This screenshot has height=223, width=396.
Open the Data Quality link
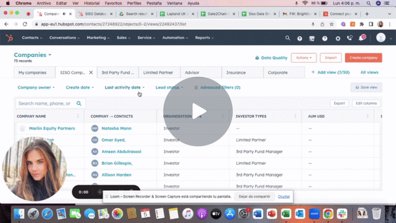(271, 58)
